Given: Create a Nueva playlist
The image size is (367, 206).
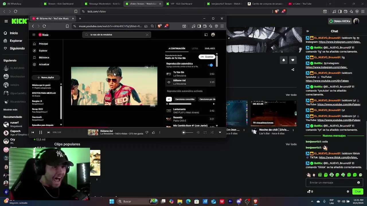Looking at the screenshot, I should click(x=46, y=77).
